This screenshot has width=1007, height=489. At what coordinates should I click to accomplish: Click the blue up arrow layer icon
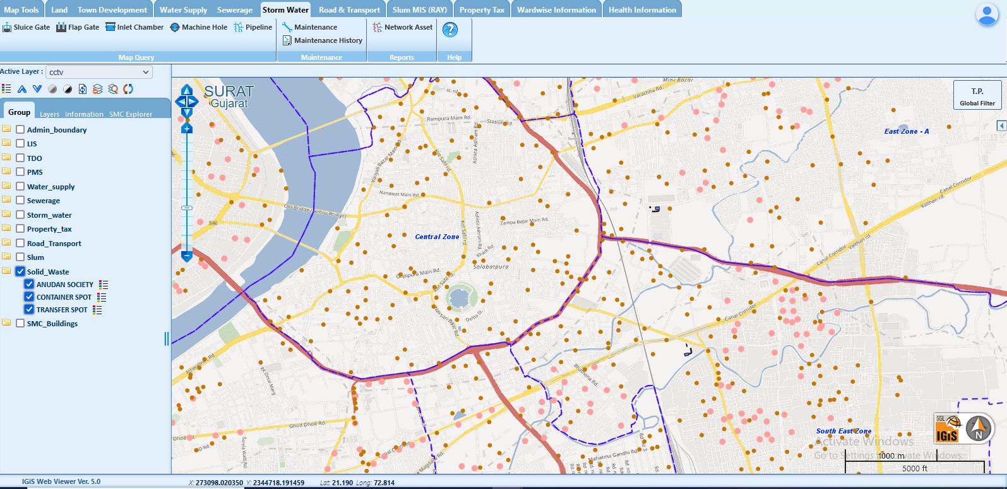coord(22,89)
